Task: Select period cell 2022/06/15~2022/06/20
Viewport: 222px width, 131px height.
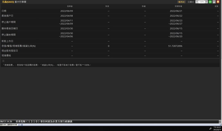Action: 175,35
